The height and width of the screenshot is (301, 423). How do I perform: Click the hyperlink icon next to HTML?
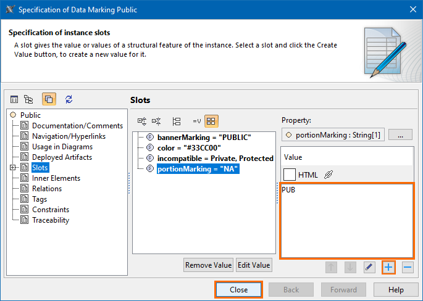pos(329,175)
